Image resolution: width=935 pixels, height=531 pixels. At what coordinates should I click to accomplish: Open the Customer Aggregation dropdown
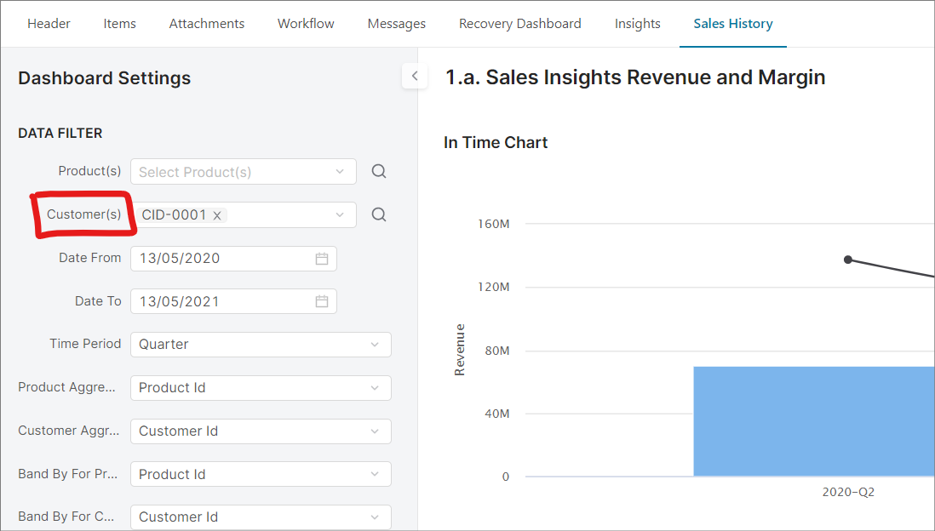point(374,431)
